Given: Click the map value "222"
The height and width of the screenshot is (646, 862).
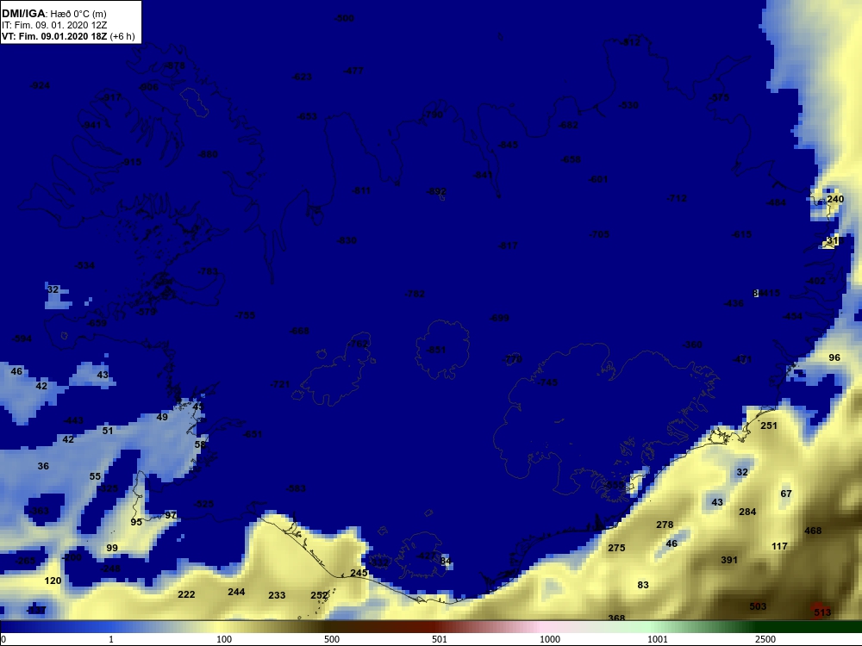Looking at the screenshot, I should coord(186,594).
